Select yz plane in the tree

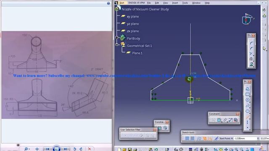133,24
